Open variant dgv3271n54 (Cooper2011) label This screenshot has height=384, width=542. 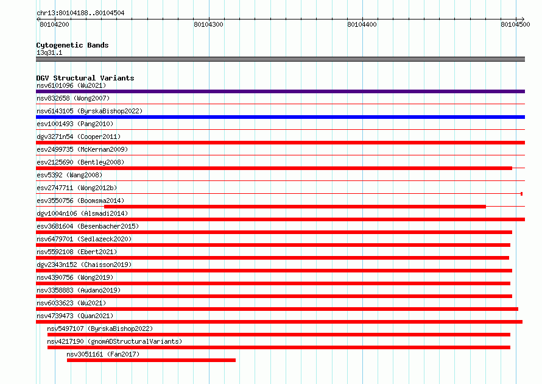(79, 137)
